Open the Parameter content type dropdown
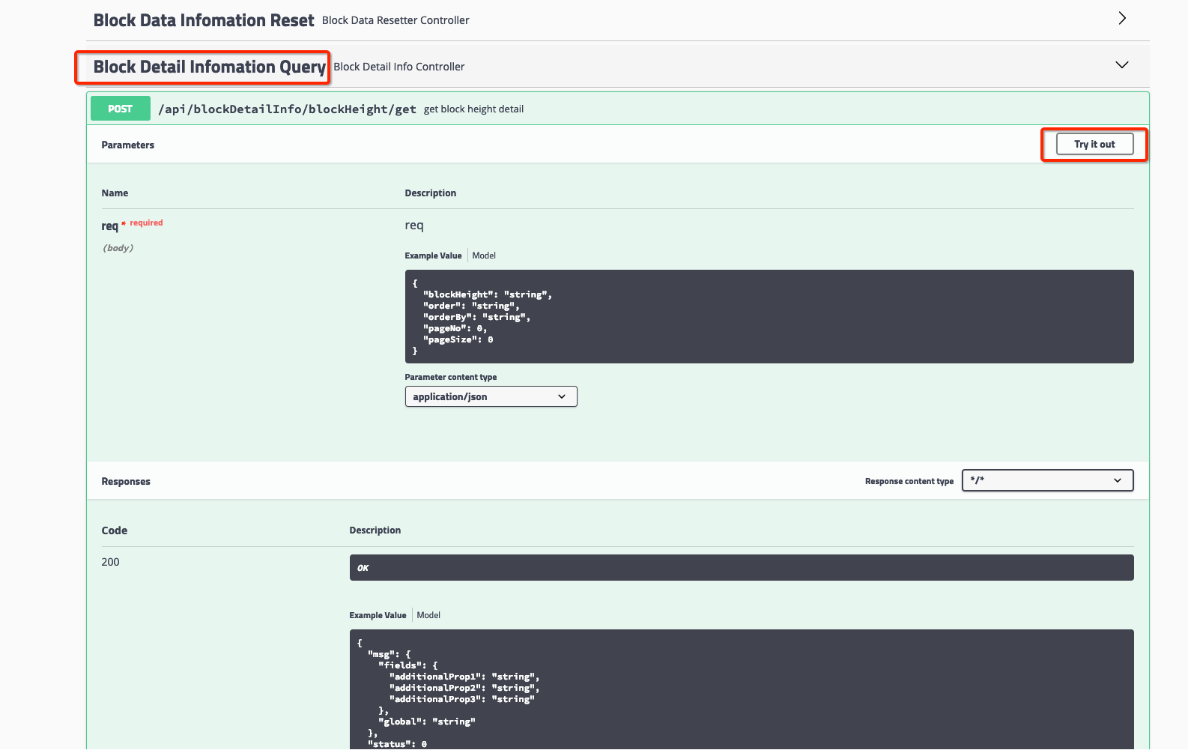This screenshot has height=750, width=1188. coord(491,396)
